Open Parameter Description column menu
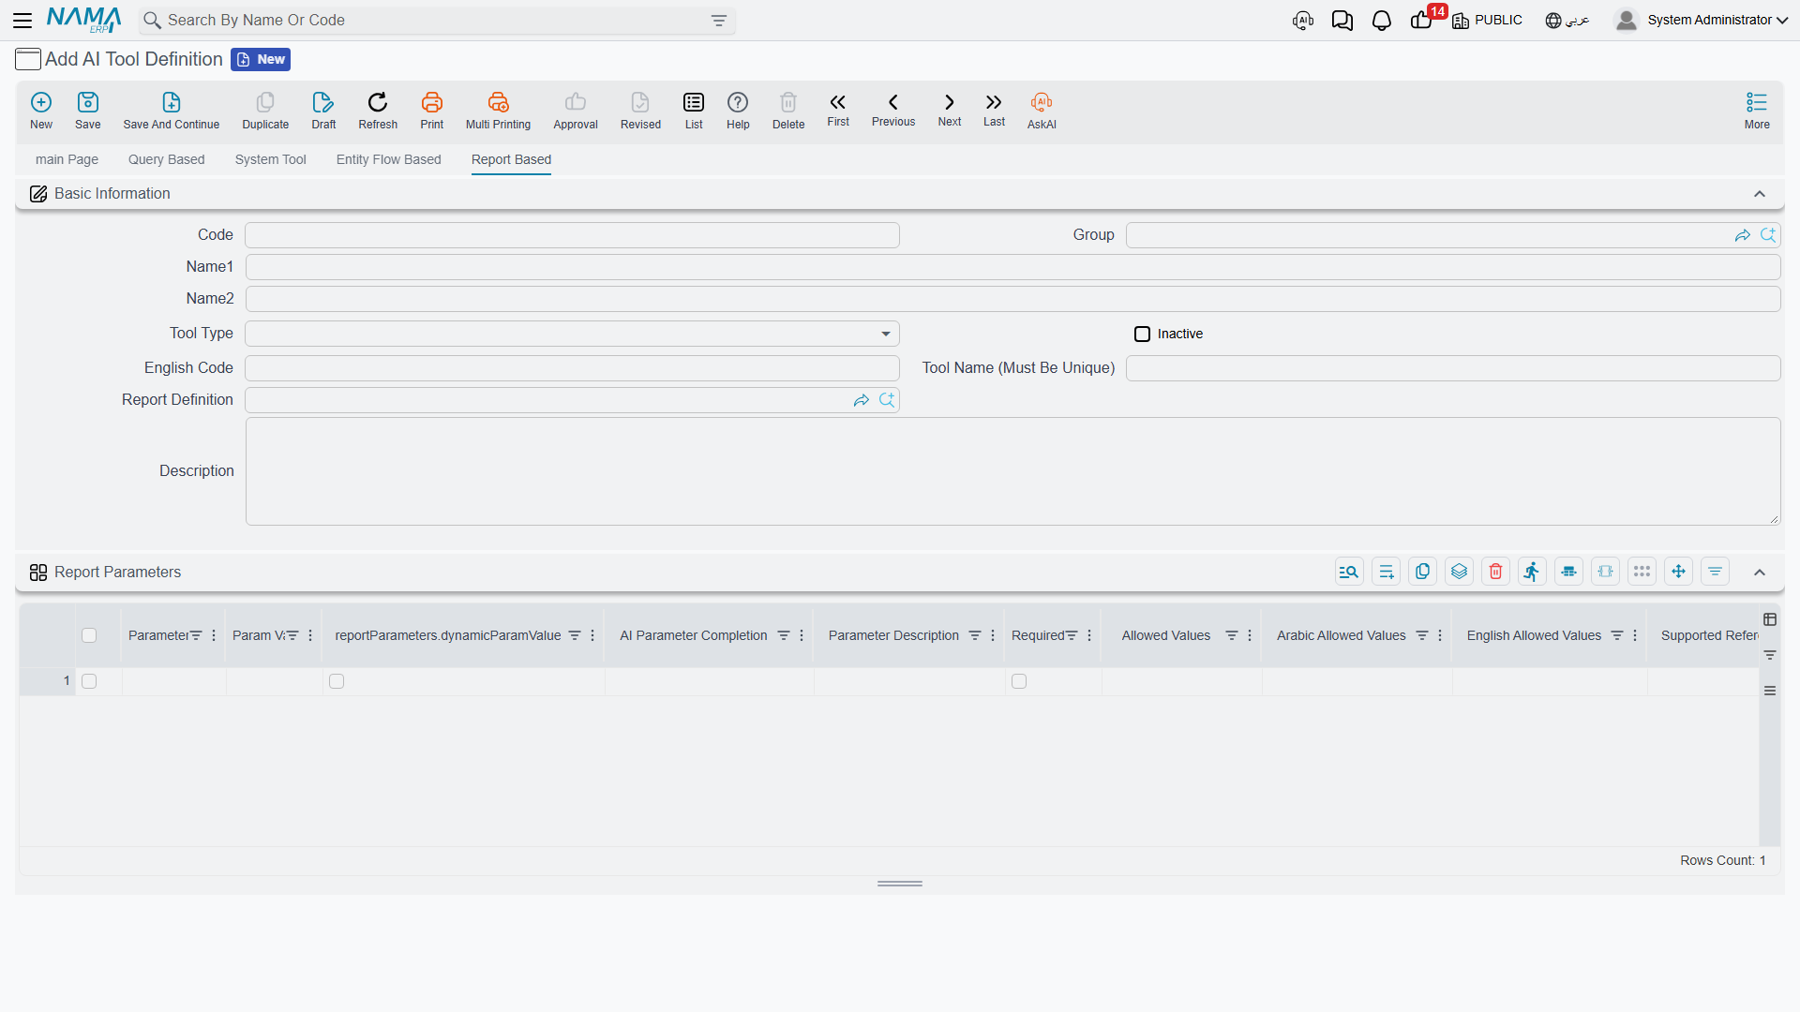This screenshot has height=1012, width=1800. tap(993, 635)
